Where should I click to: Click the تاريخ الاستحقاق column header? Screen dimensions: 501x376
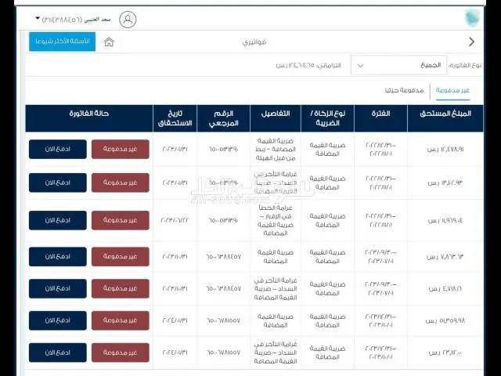(175, 118)
